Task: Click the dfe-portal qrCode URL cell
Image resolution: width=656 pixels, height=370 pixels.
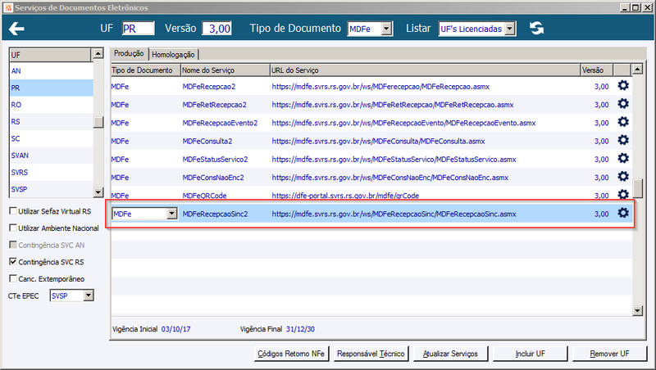Action: [x=345, y=196]
